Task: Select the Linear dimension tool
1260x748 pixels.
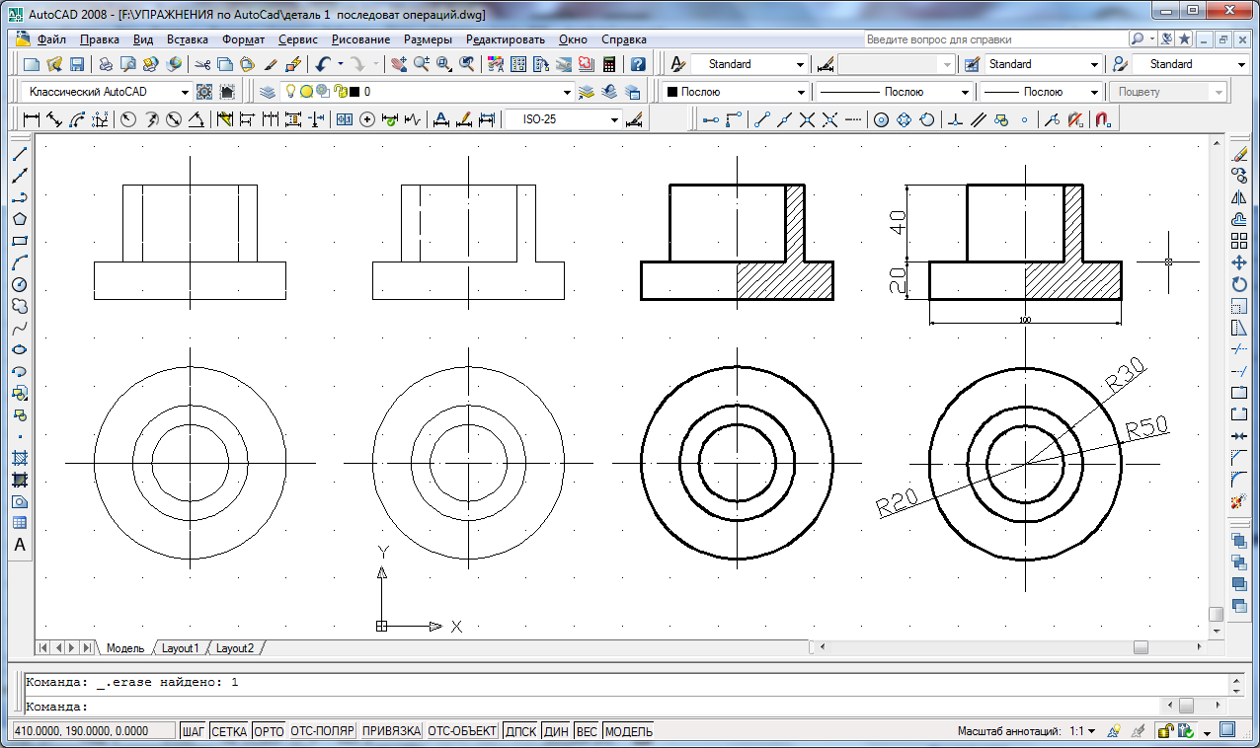Action: 31,119
